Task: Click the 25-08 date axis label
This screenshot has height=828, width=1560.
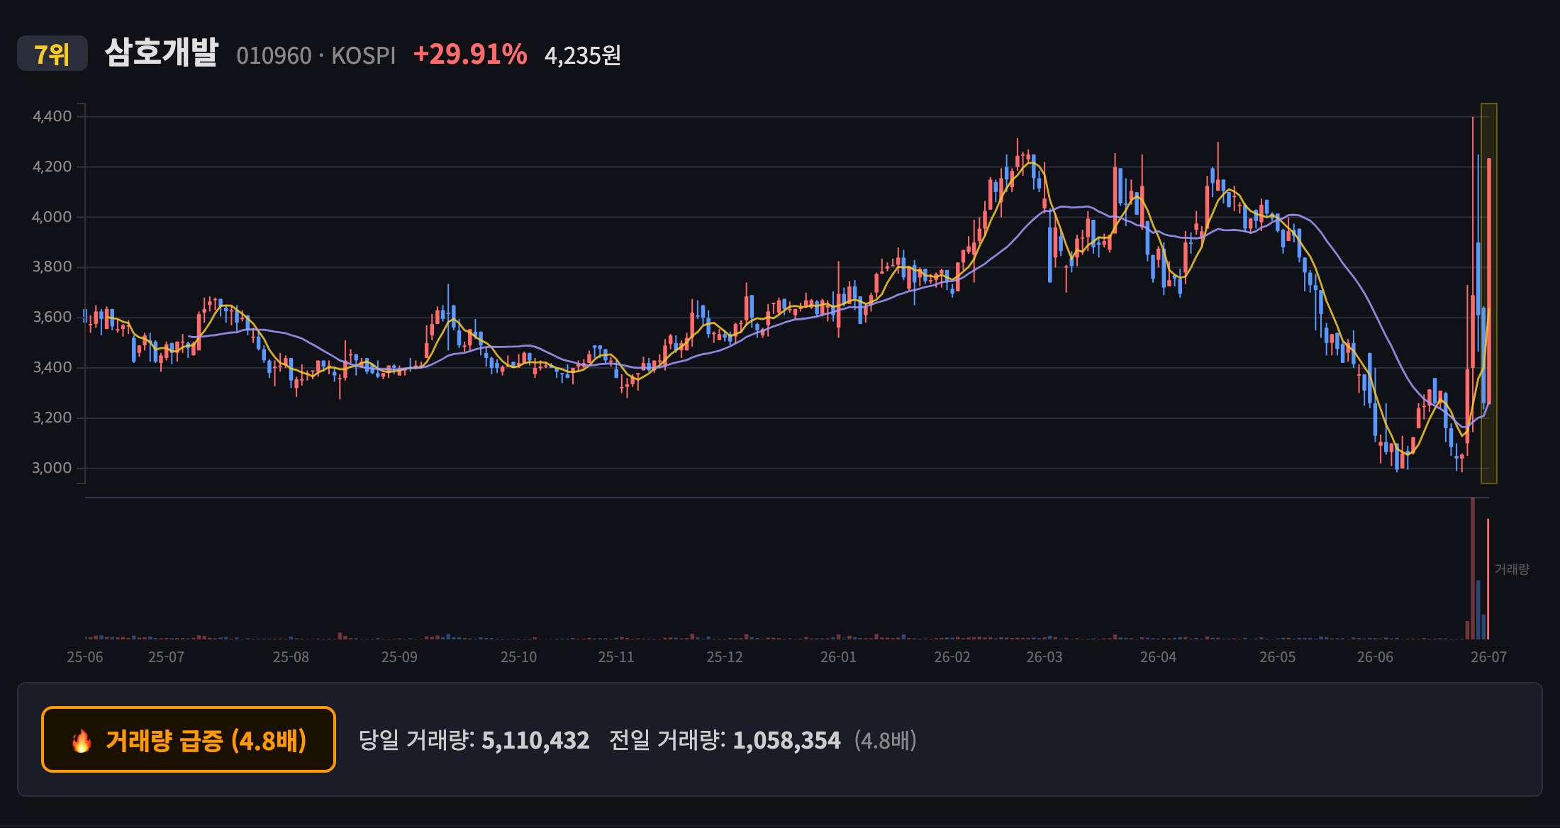Action: [291, 657]
